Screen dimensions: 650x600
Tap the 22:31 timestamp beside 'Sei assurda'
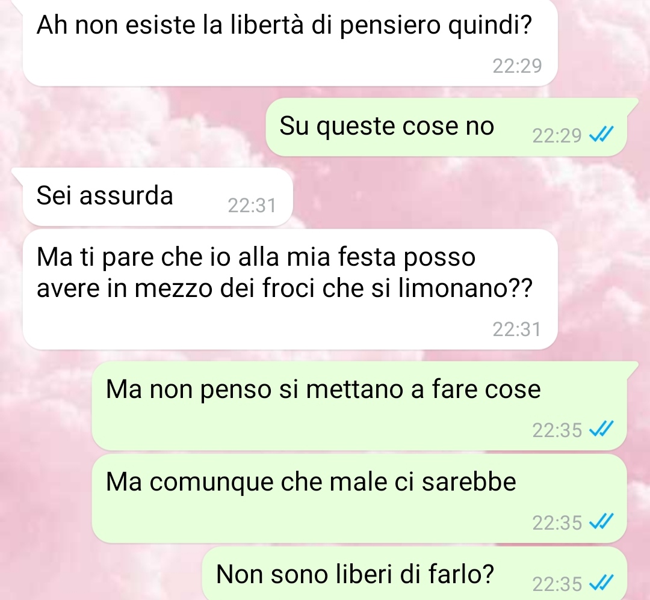click(x=252, y=206)
